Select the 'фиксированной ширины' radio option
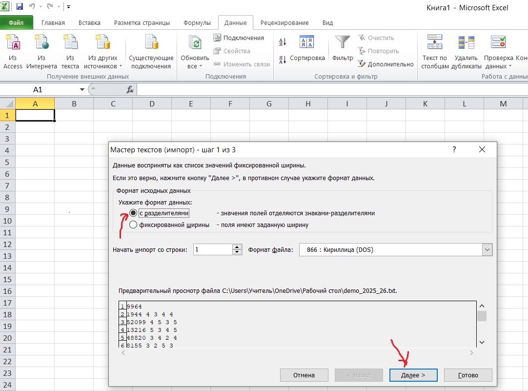This screenshot has height=391, width=528. coord(133,225)
